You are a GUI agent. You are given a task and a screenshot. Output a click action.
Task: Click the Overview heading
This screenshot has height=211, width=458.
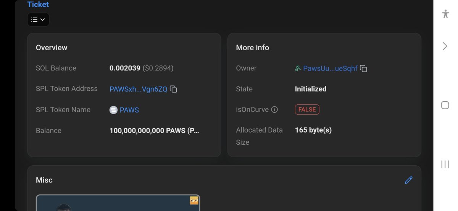pyautogui.click(x=52, y=48)
